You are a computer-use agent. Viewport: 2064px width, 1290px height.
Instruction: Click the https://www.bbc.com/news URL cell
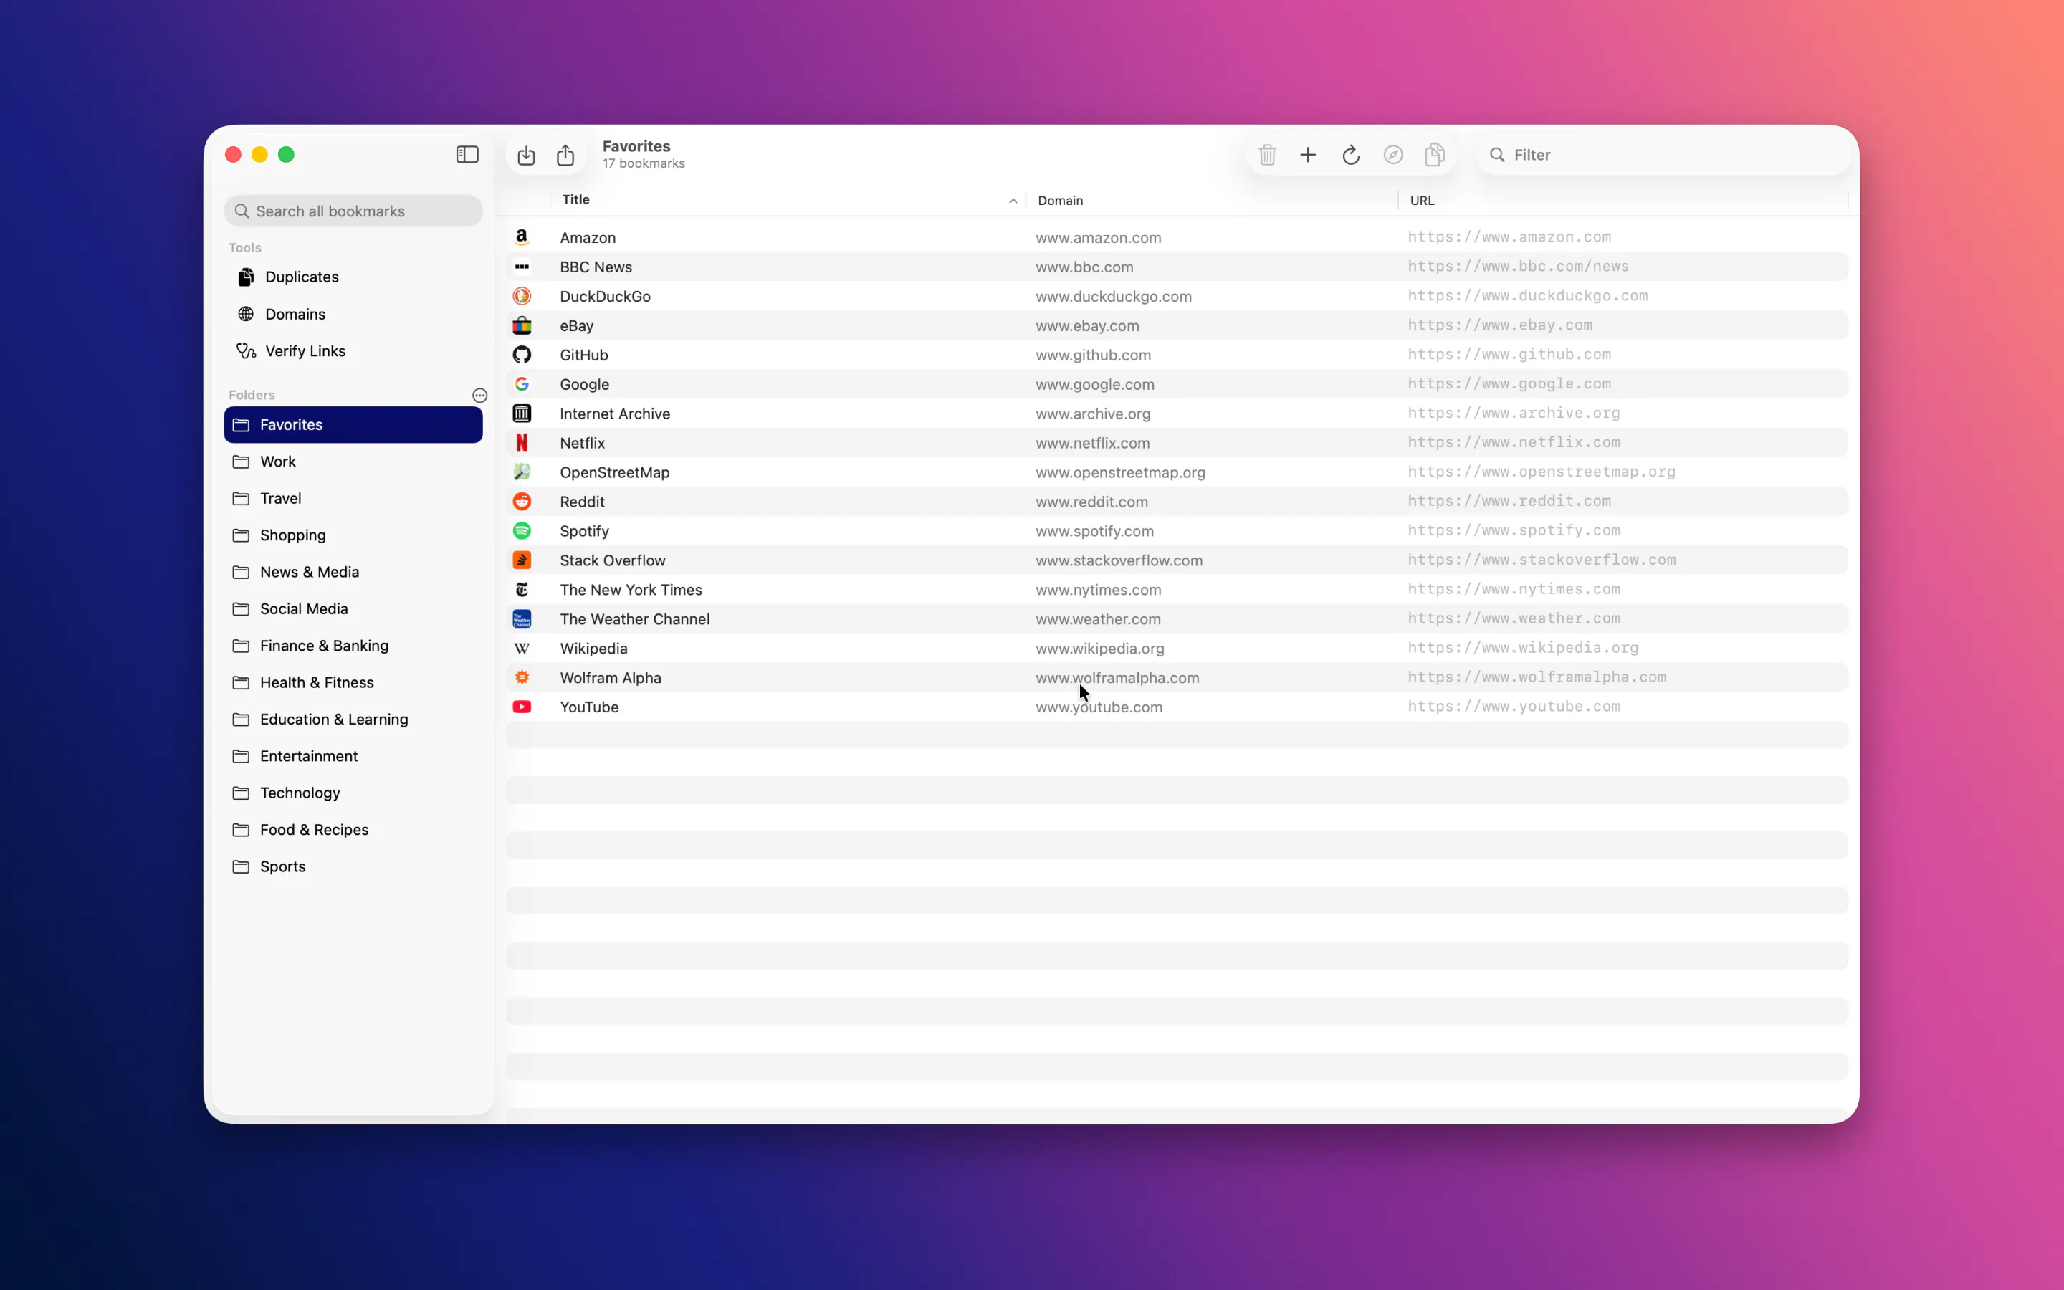pos(1518,266)
